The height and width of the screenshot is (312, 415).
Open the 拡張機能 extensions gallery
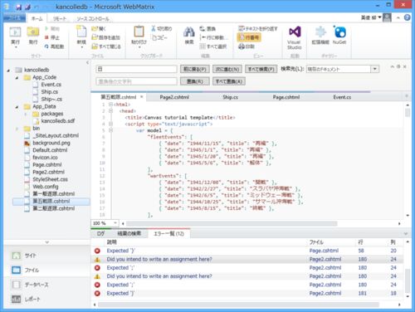[x=320, y=36]
